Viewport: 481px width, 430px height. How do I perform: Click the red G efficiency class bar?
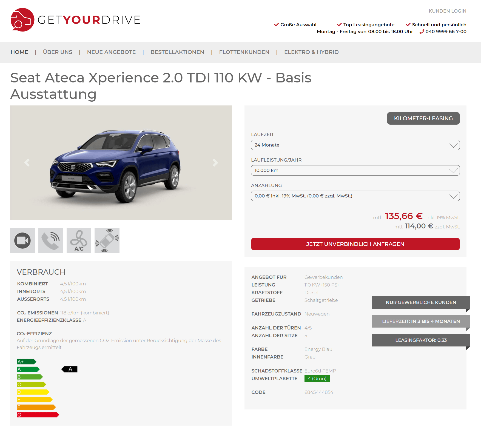(38, 415)
